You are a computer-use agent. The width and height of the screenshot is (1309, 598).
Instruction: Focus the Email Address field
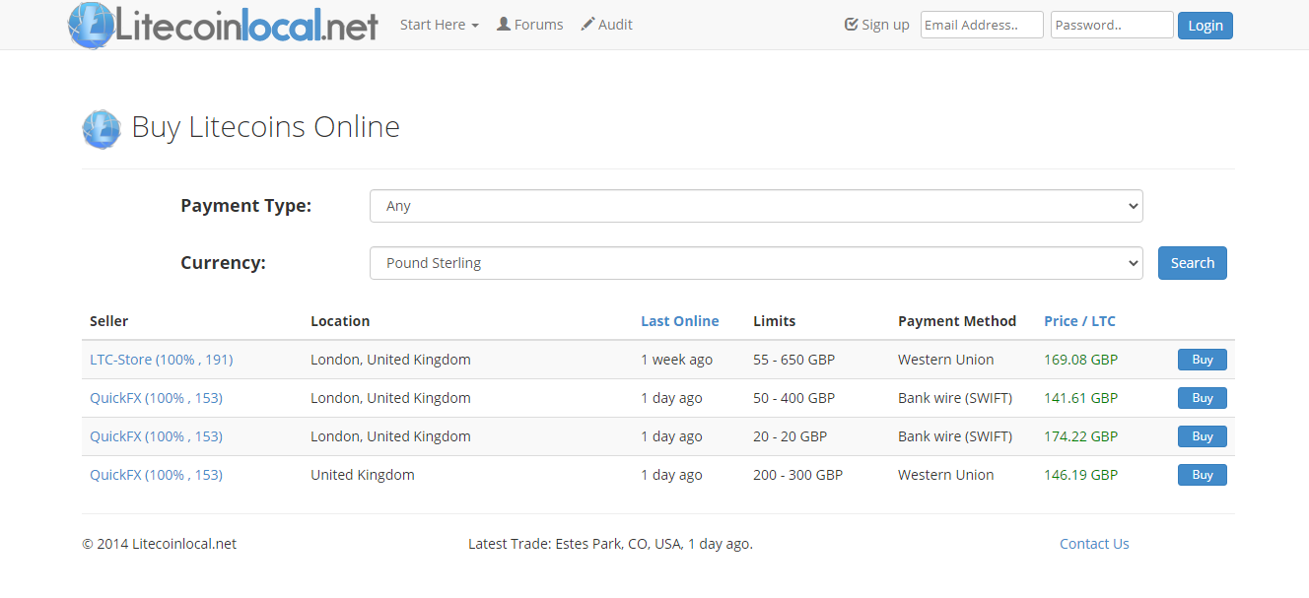point(982,25)
